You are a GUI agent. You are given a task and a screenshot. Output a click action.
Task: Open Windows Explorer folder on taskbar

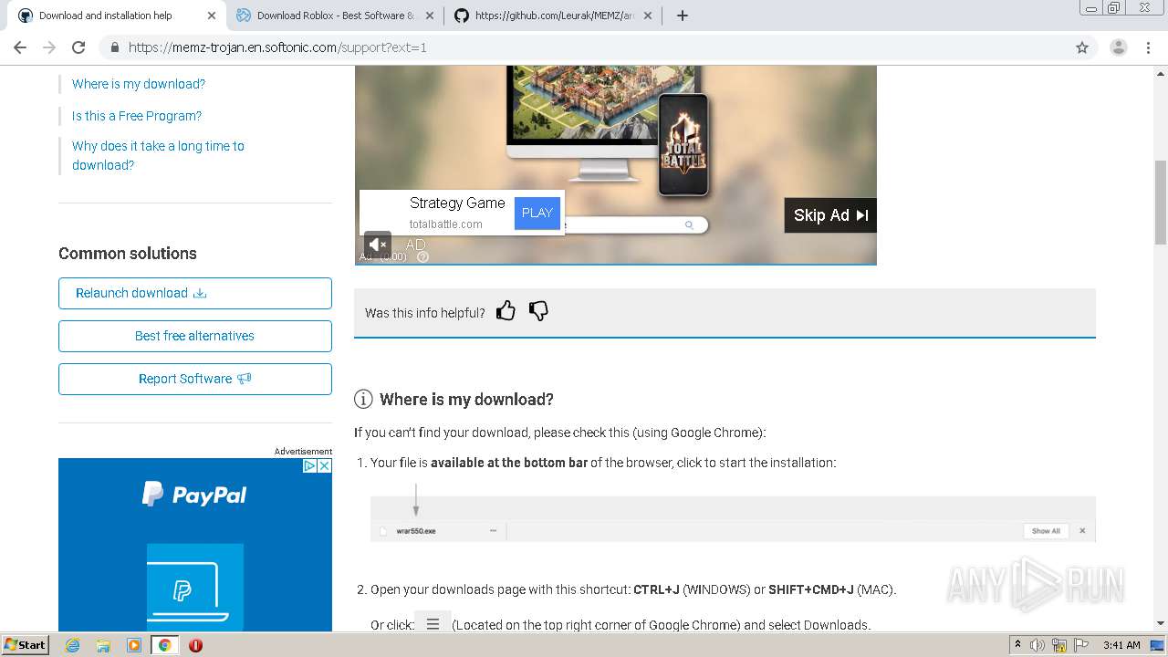click(x=103, y=645)
